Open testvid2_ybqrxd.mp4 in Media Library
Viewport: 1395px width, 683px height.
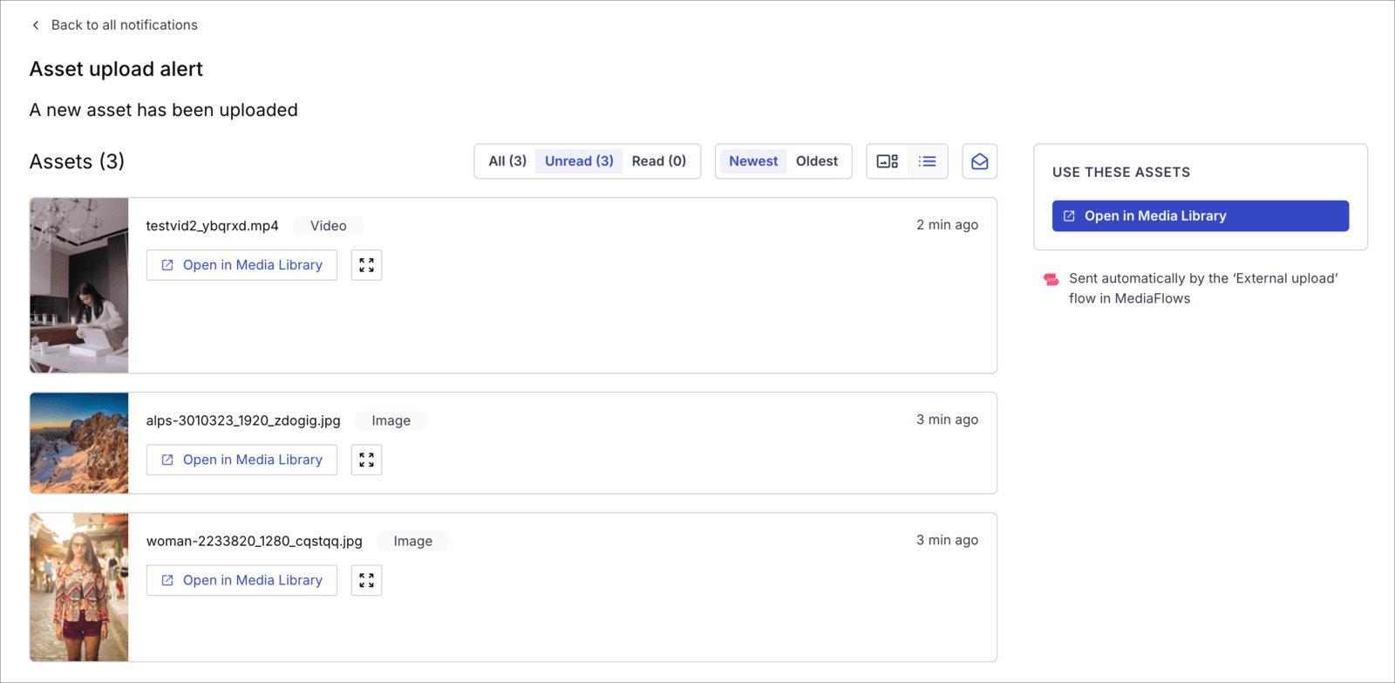[242, 265]
